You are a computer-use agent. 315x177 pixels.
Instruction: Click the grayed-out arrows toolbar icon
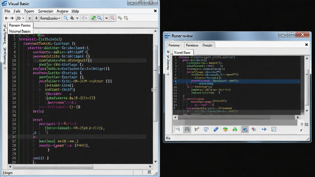click(x=84, y=18)
